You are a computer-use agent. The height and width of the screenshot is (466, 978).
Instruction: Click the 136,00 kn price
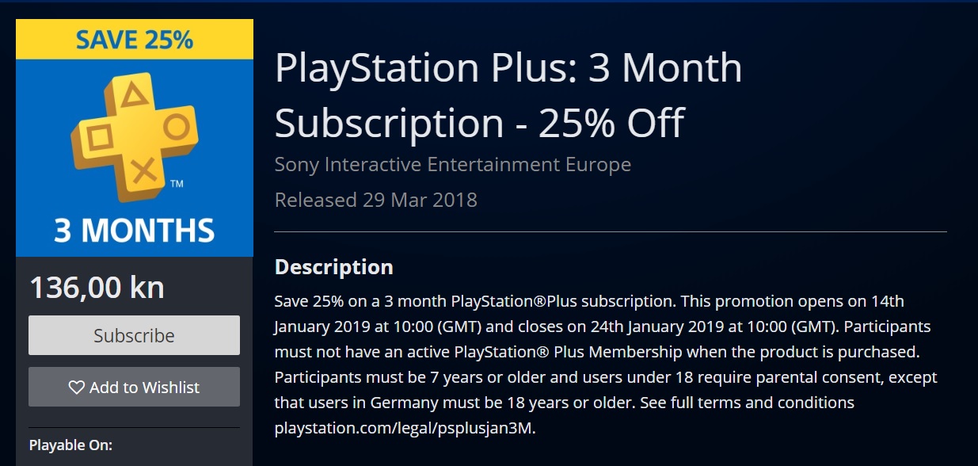pyautogui.click(x=97, y=287)
